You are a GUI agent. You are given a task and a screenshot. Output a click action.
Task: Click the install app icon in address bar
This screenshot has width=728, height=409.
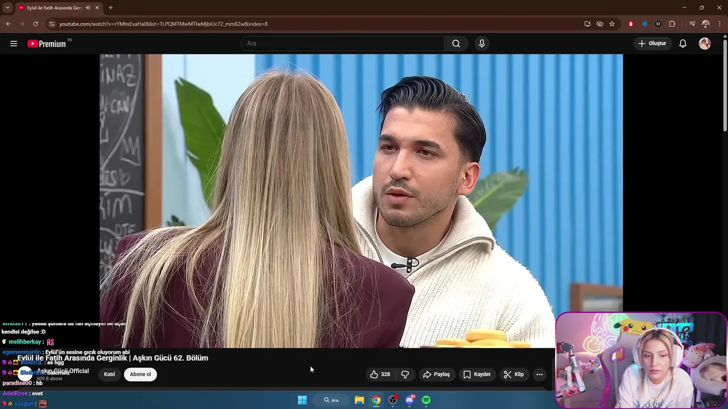[x=588, y=24]
